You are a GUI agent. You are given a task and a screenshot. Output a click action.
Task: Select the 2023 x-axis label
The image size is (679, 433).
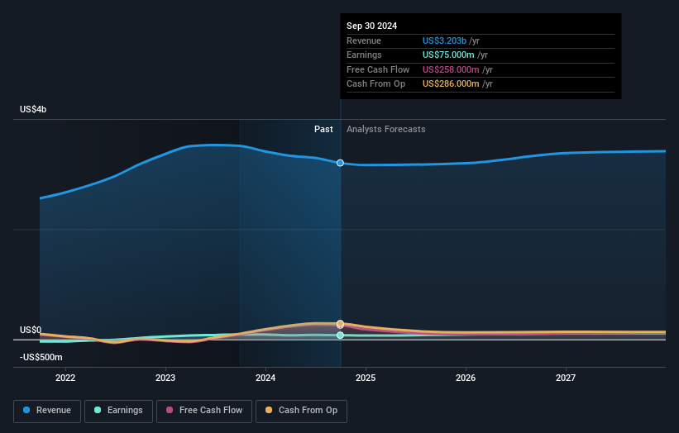point(165,378)
